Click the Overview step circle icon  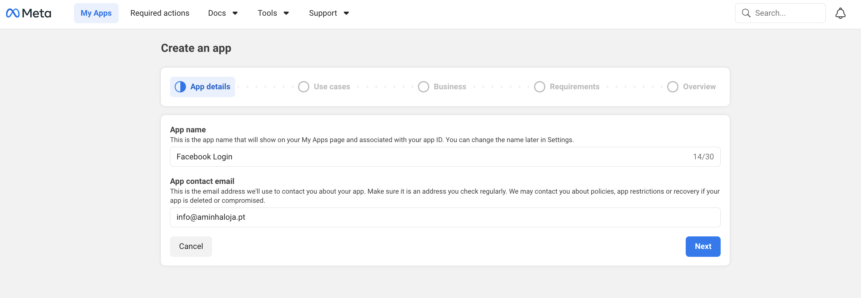click(672, 86)
